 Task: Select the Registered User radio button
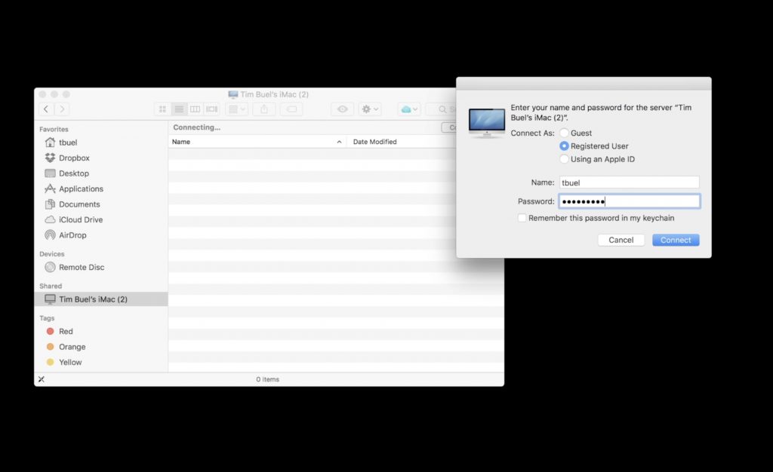tap(564, 146)
